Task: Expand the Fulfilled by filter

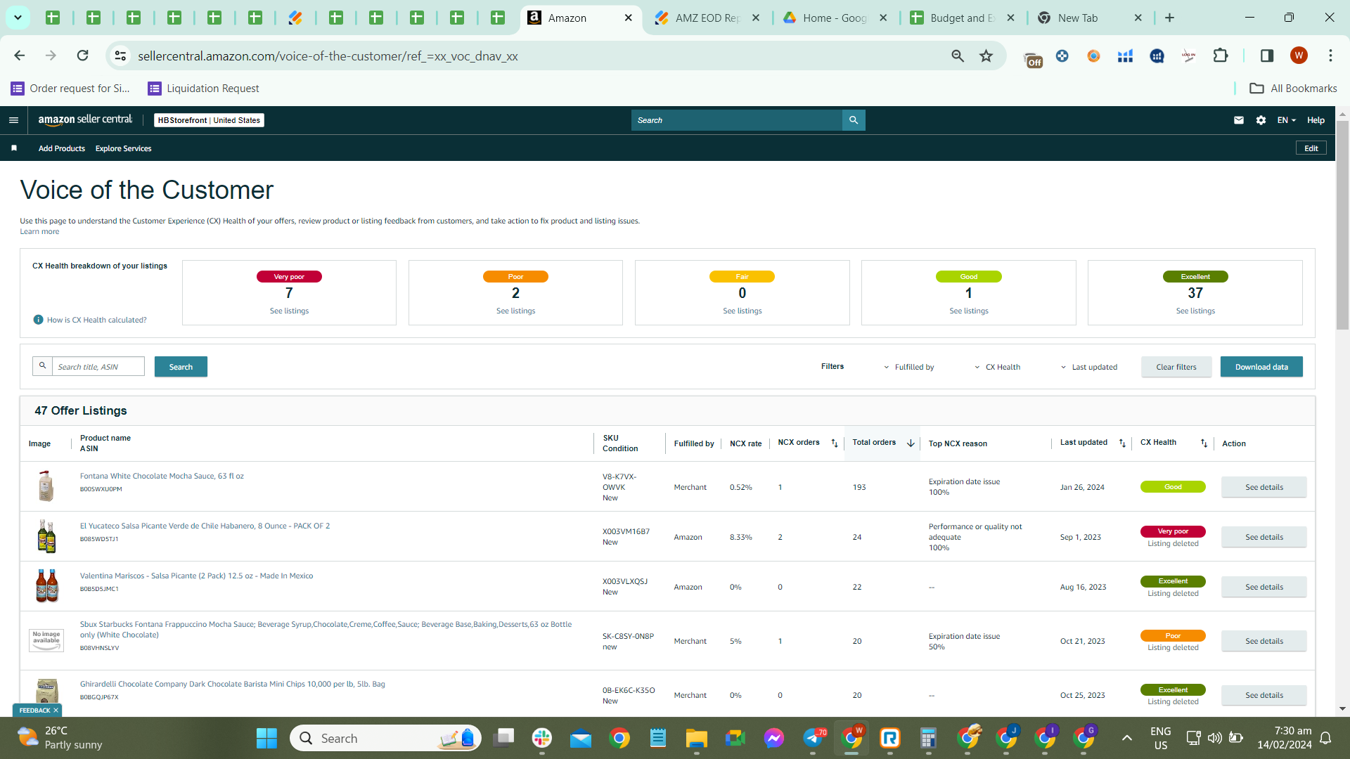Action: point(908,367)
